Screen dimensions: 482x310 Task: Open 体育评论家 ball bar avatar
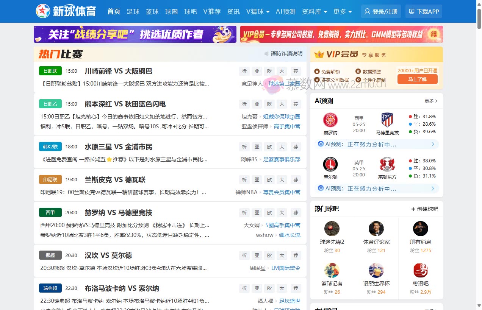click(376, 229)
